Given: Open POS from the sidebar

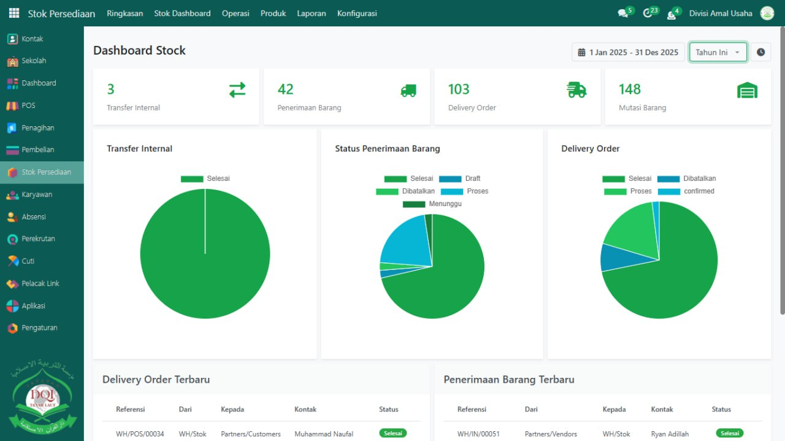Looking at the screenshot, I should pos(28,105).
